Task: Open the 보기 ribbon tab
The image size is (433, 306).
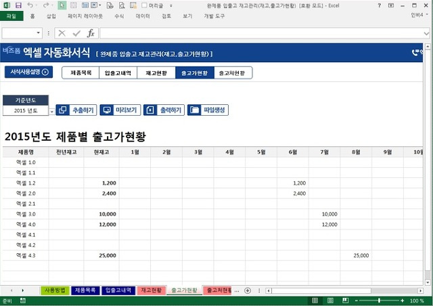Action: (187, 16)
